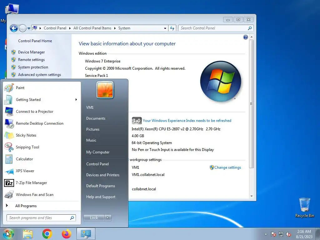Click the 1.0 Experience Index score badge
This screenshot has height=240, width=320.
(x=137, y=121)
